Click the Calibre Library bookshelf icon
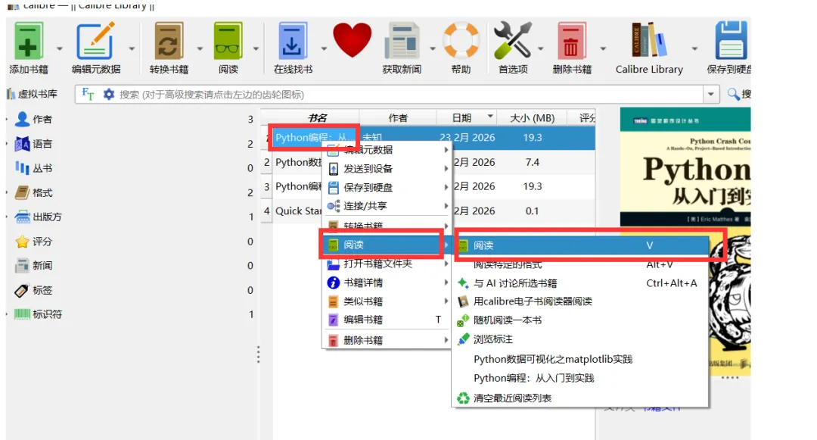Viewport: 817px width, 440px height. point(649,39)
